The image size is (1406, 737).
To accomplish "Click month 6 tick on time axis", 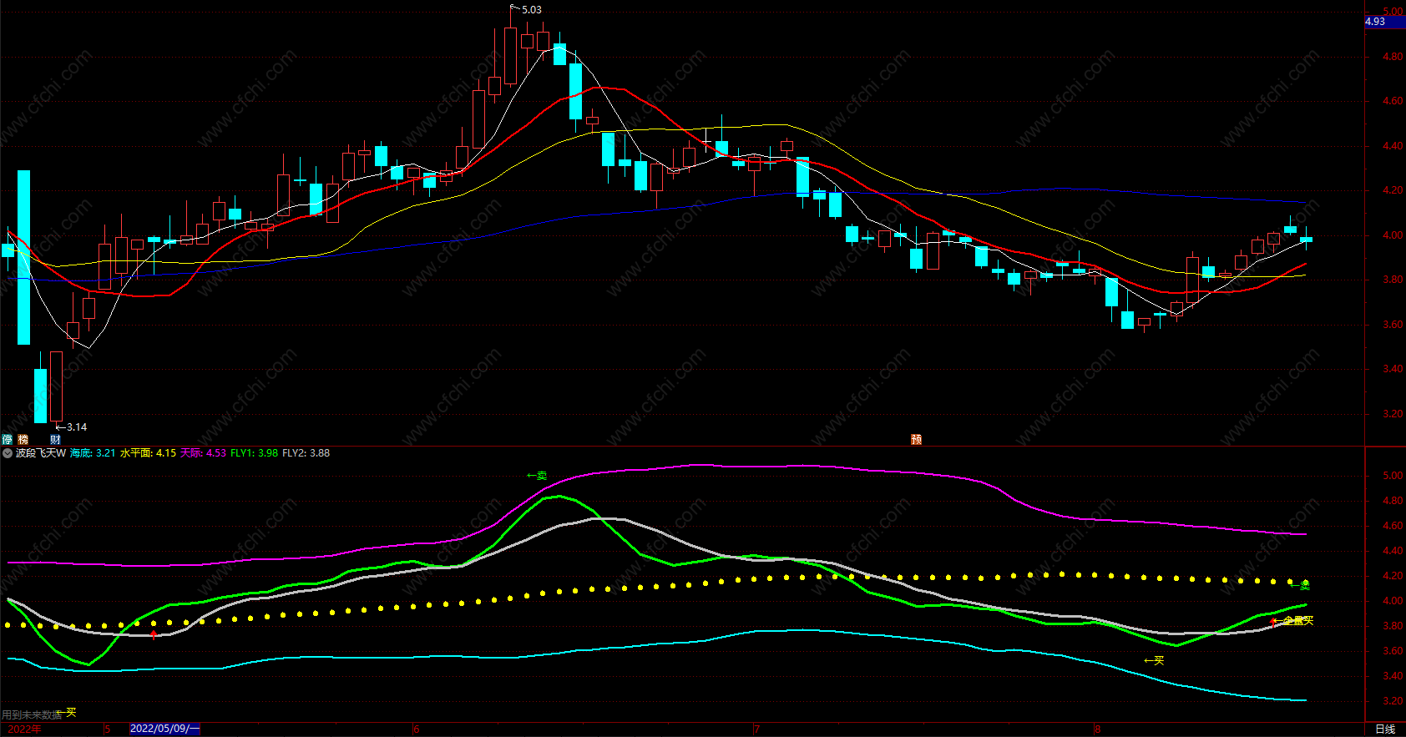I will [417, 729].
